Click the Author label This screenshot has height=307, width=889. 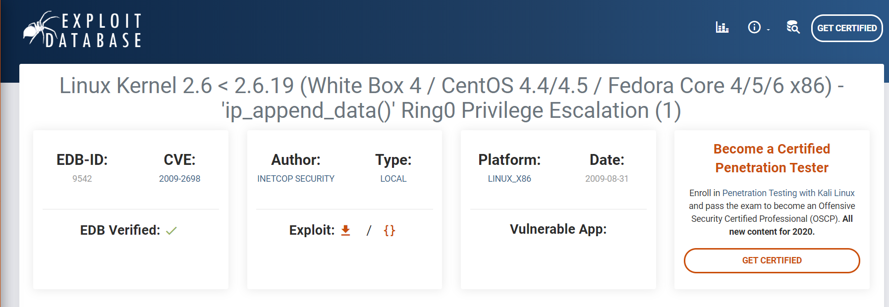pyautogui.click(x=296, y=160)
